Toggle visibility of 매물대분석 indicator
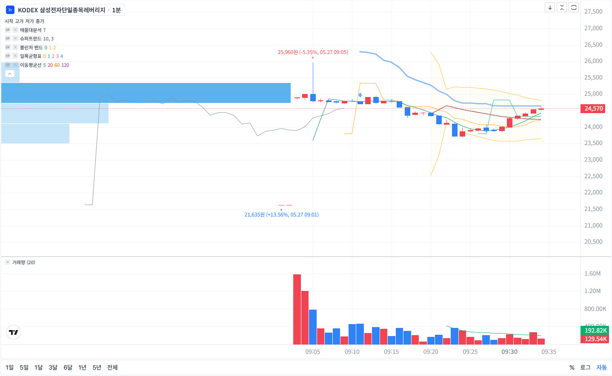This screenshot has width=612, height=376. 8,30
